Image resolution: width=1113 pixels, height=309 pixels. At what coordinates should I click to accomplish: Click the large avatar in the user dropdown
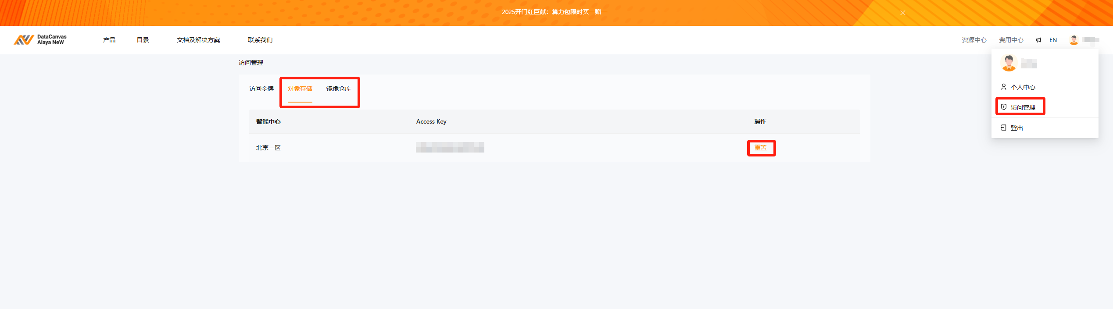1009,63
